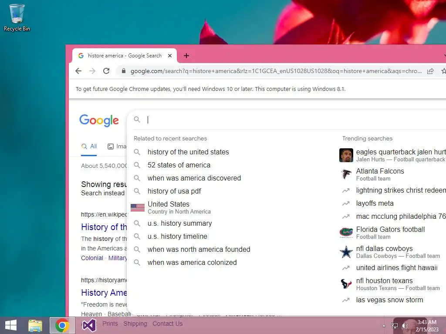Click the padlock site info icon
Image resolution: width=446 pixels, height=334 pixels.
pos(123,71)
